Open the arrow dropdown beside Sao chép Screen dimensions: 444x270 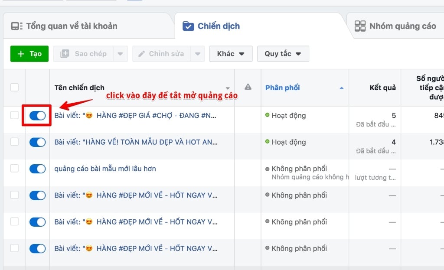[121, 54]
